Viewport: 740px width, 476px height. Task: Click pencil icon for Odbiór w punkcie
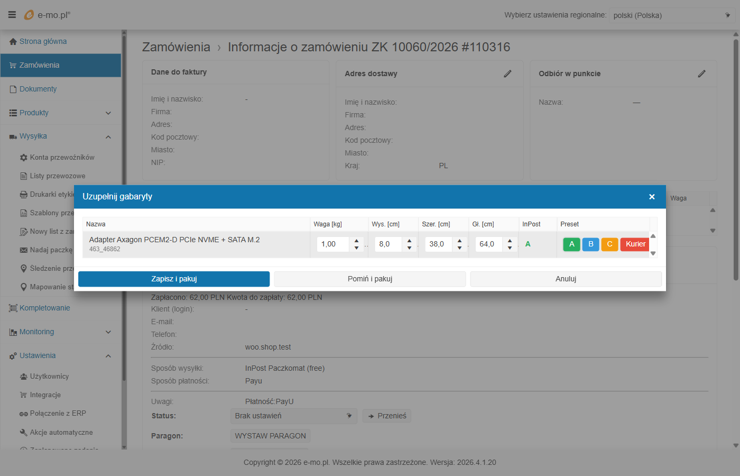pyautogui.click(x=701, y=74)
